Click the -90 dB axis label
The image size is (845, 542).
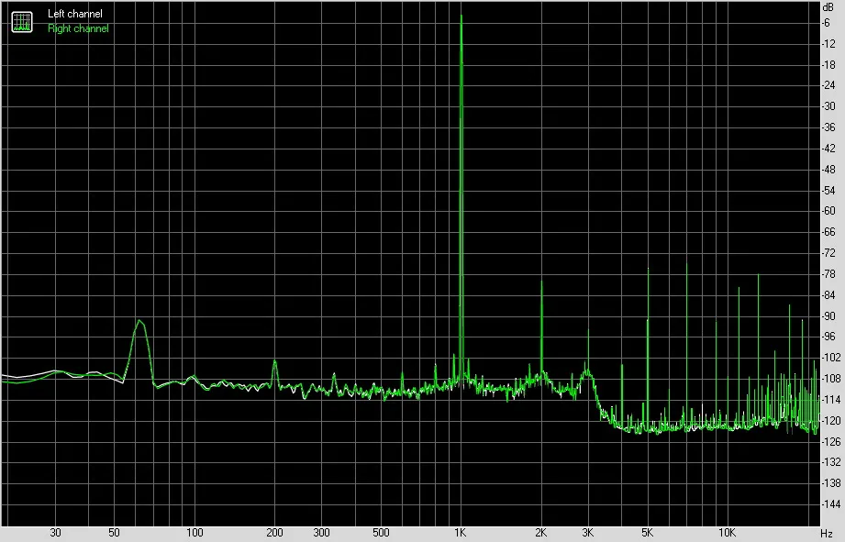coord(828,315)
